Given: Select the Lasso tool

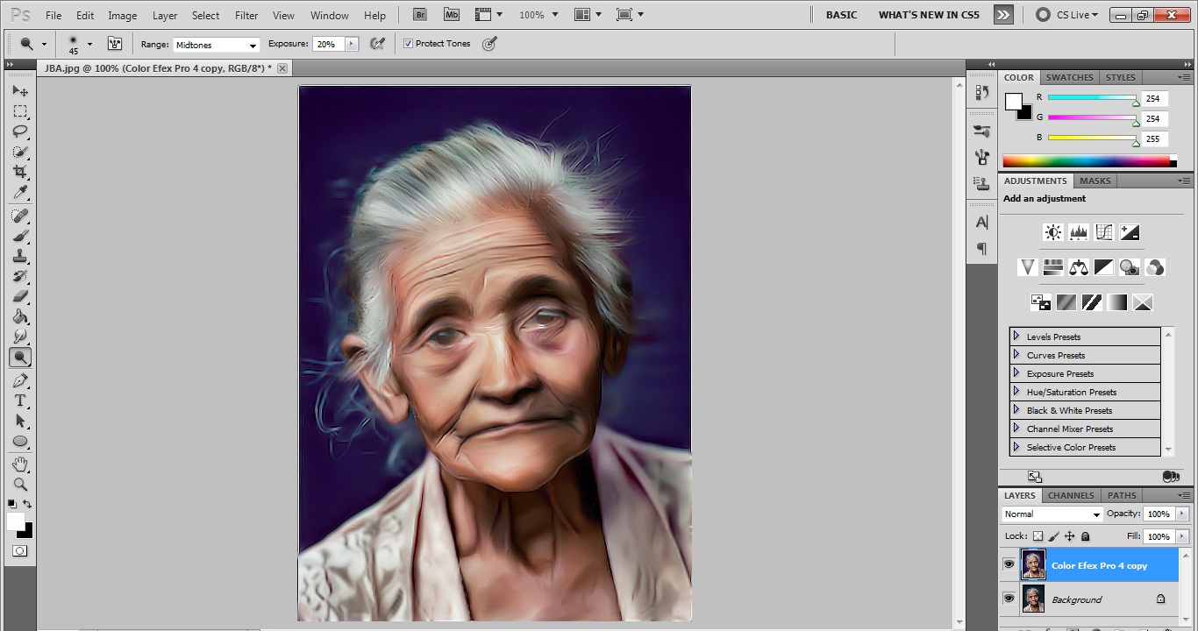Looking at the screenshot, I should click(20, 131).
